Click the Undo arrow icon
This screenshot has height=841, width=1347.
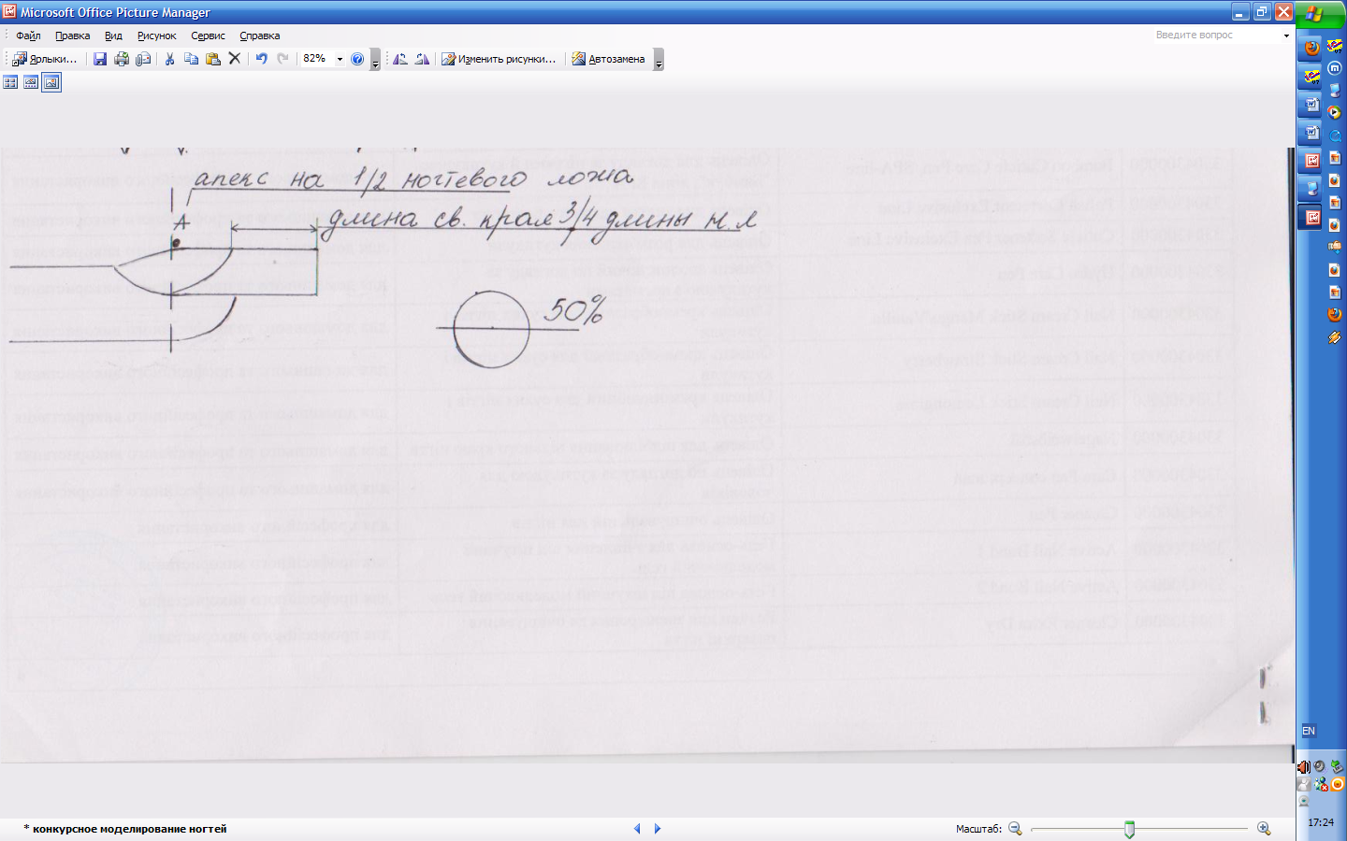tap(261, 59)
